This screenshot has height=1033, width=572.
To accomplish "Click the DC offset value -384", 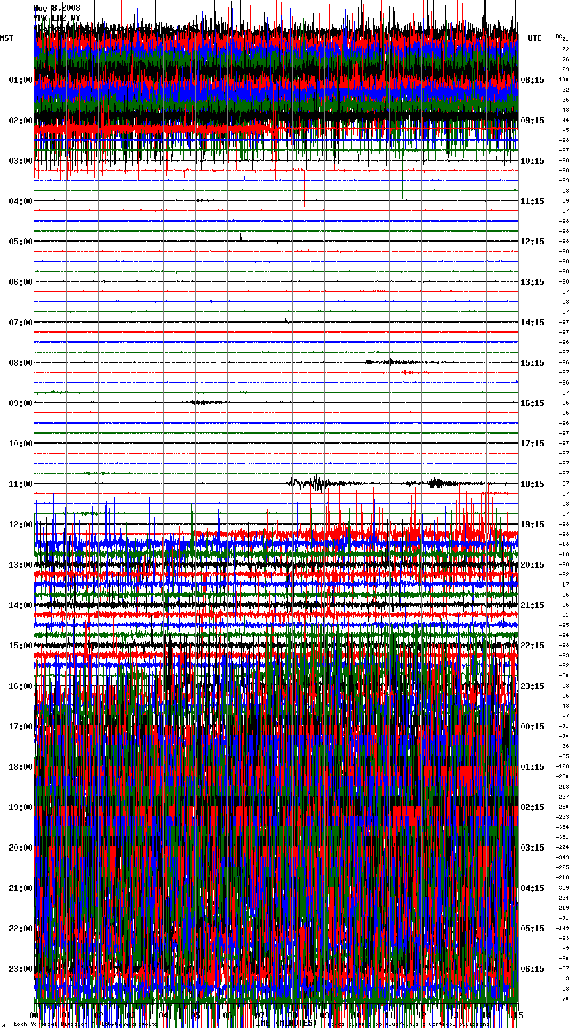I will (562, 827).
